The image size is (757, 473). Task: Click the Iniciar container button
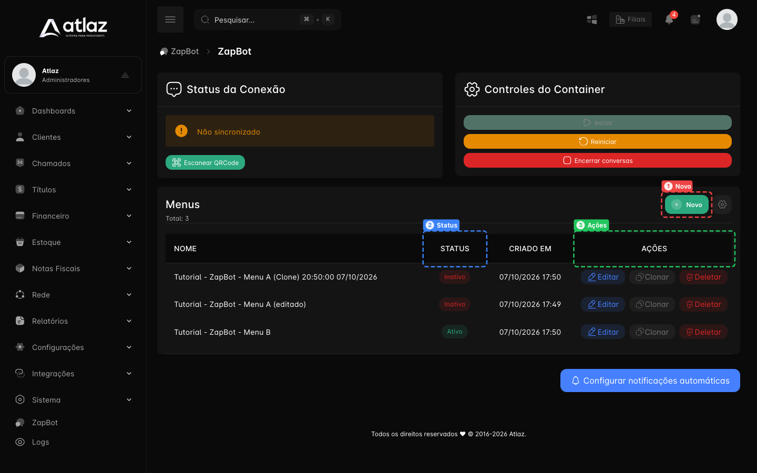[x=598, y=122]
